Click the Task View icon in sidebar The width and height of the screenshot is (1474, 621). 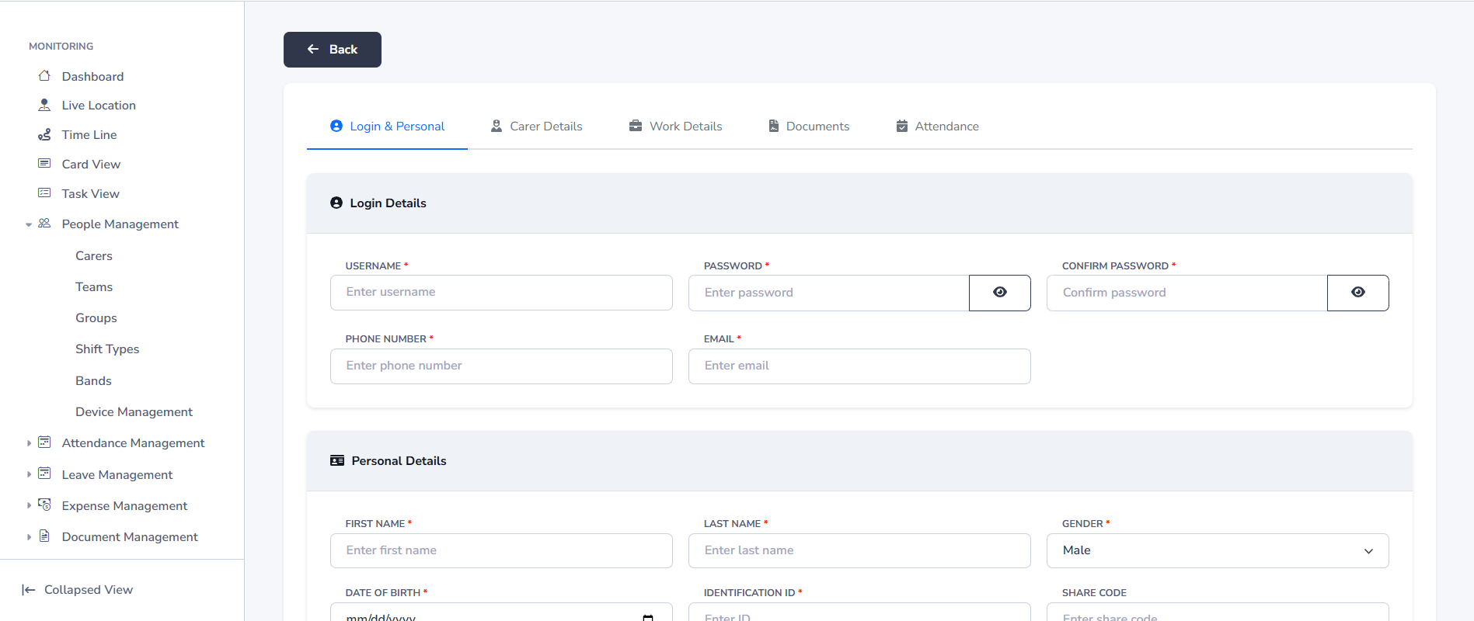[44, 193]
